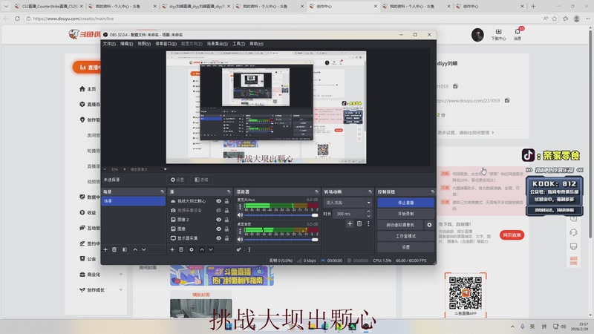Open source properties gear in Sources toolbar

point(192,249)
